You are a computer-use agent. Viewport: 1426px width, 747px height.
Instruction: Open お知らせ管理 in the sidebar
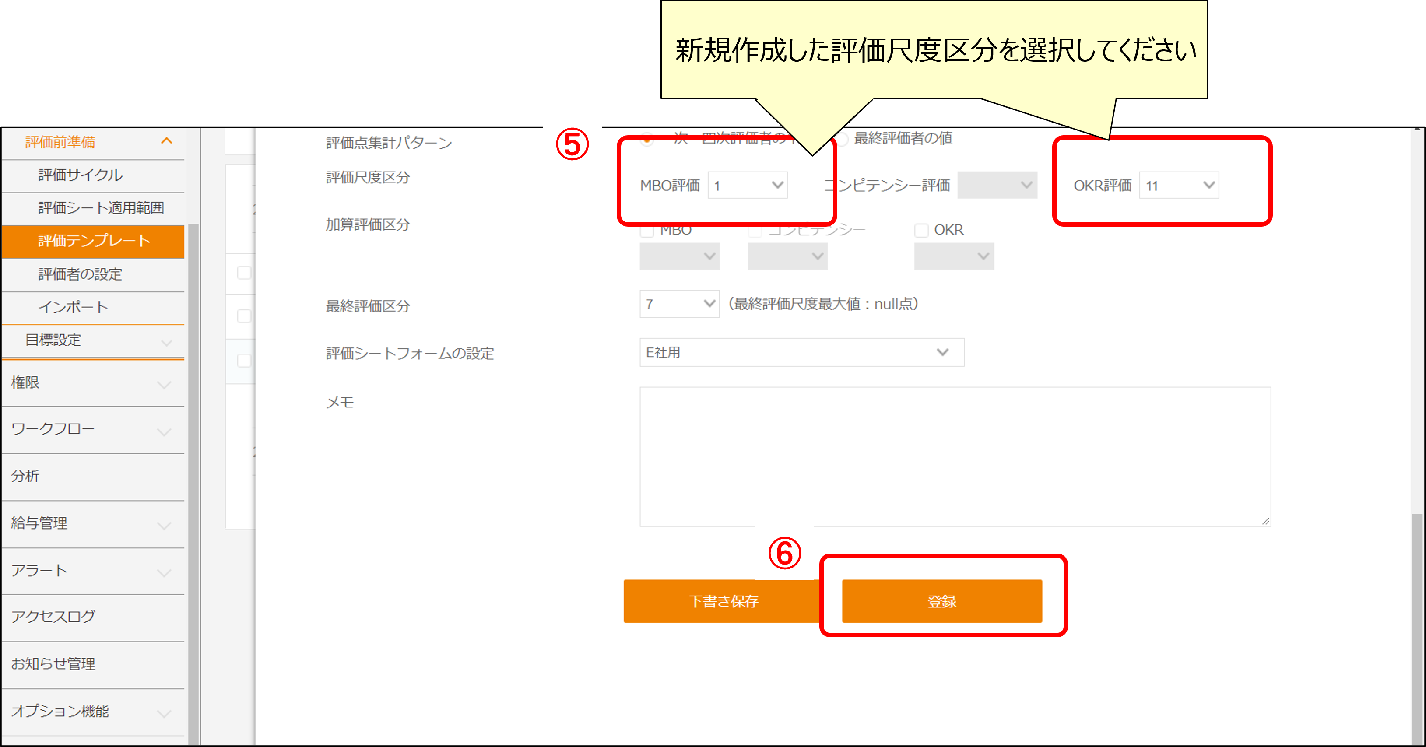pos(93,665)
